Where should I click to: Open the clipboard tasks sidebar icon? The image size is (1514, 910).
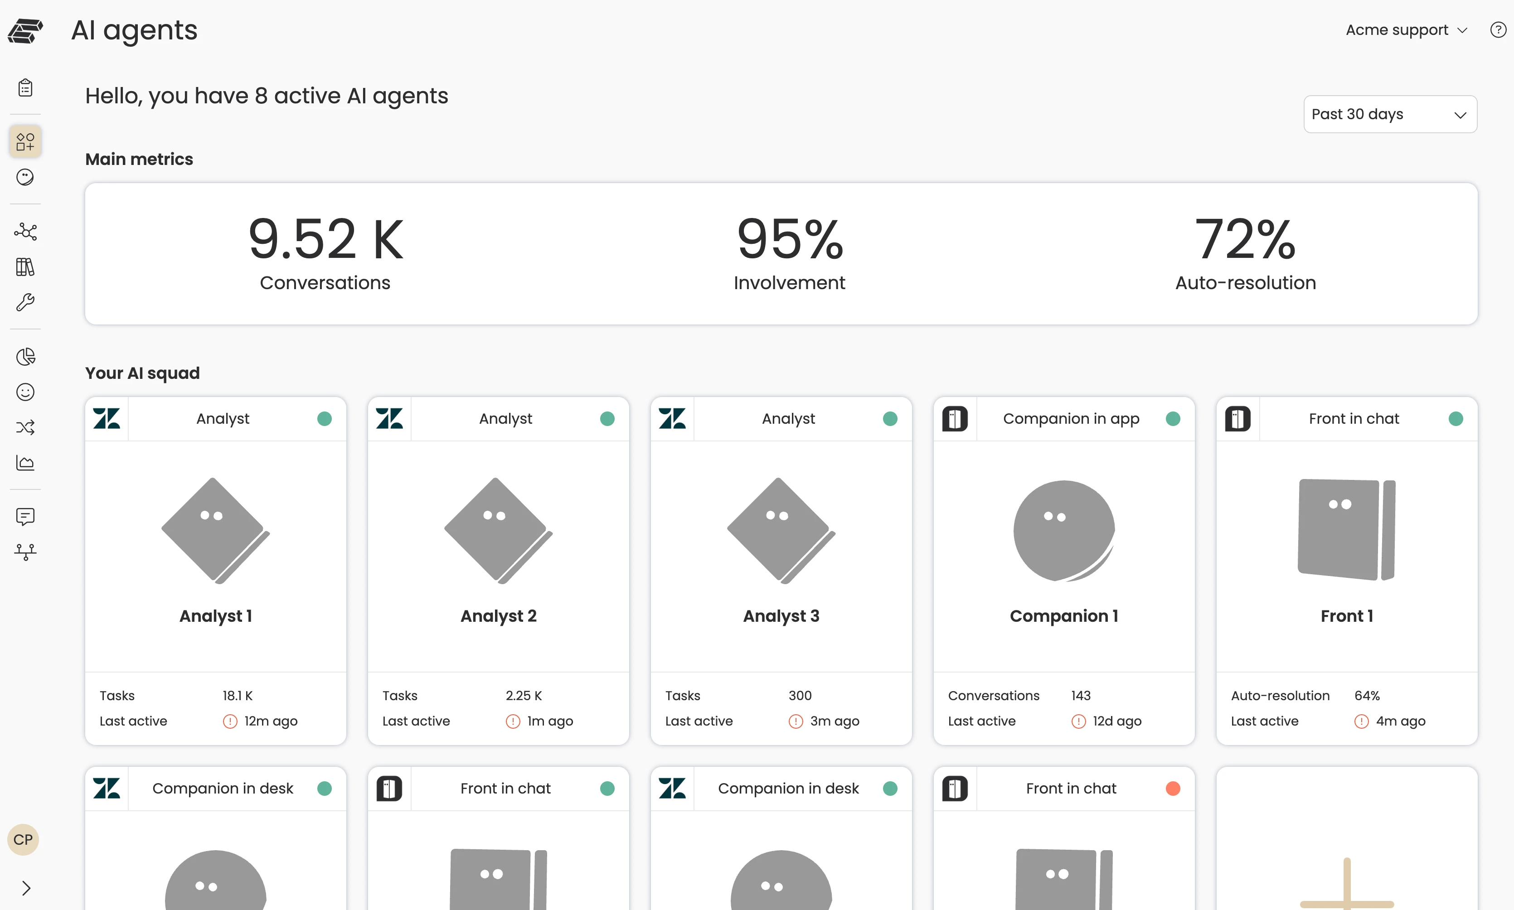(x=25, y=87)
